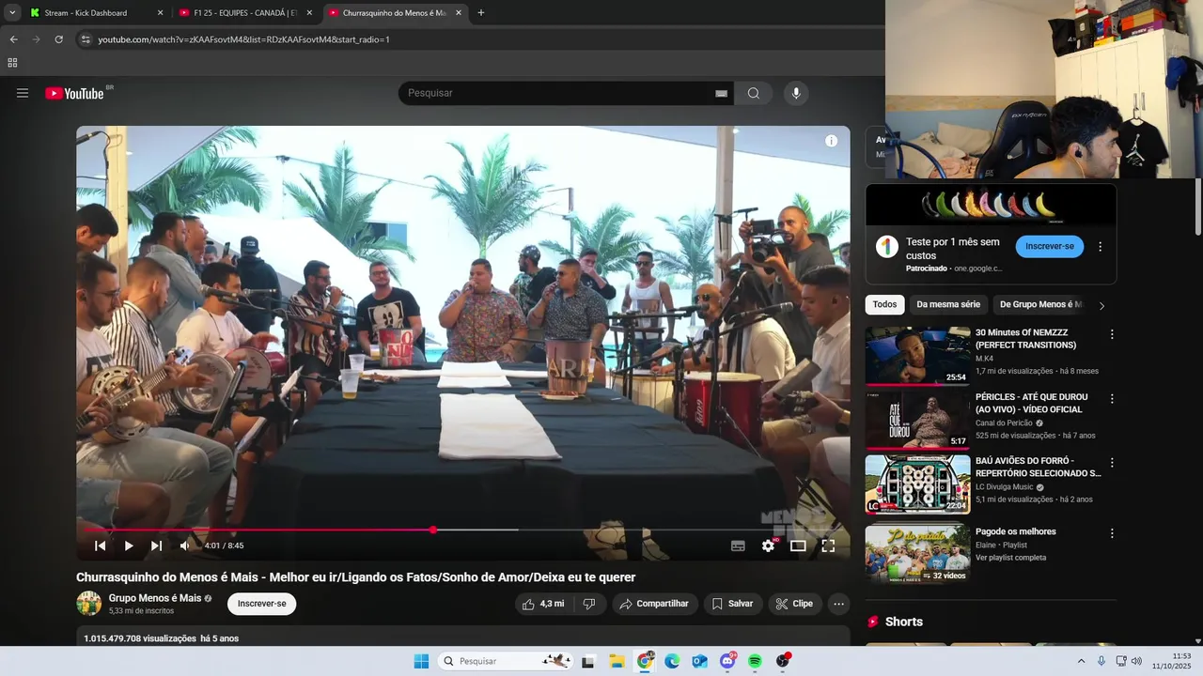The height and width of the screenshot is (676, 1203).
Task: Subscribe to Grupo Menos é Mais channel
Action: click(261, 604)
